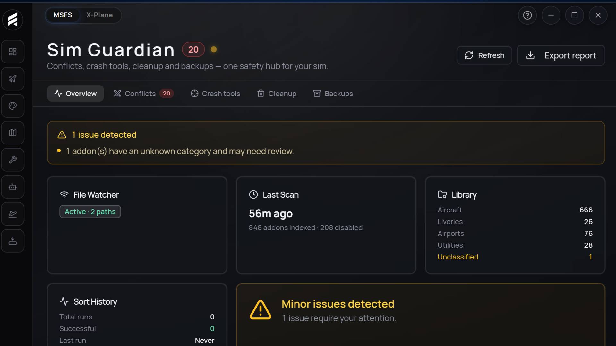Image resolution: width=616 pixels, height=346 pixels.
Task: Open the Cleanup tab
Action: coord(277,94)
